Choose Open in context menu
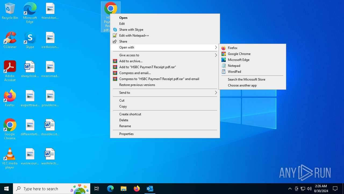Viewport: 344px width, 194px height. pos(165,18)
